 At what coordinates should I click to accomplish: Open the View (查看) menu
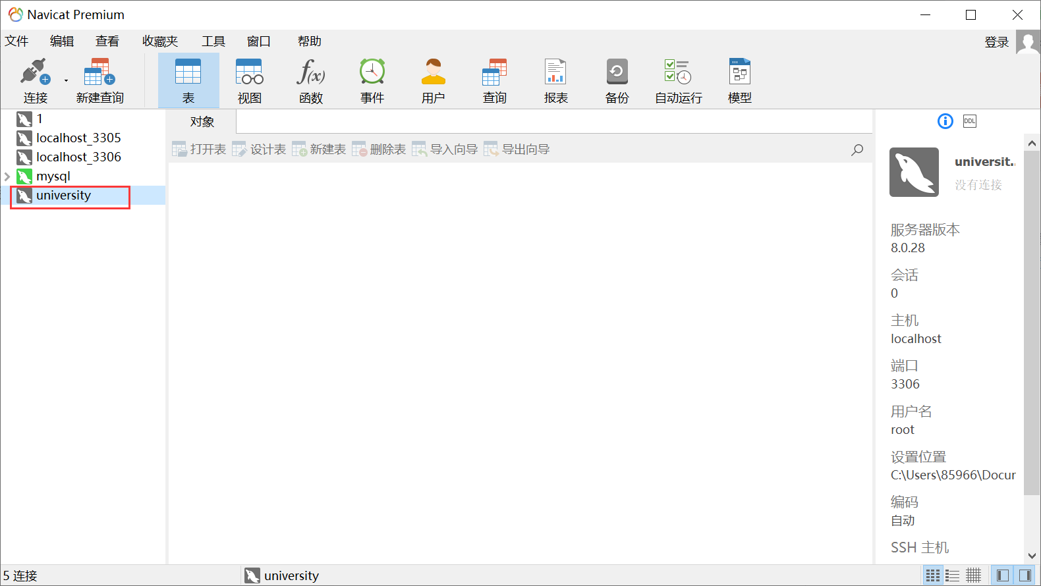tap(107, 41)
